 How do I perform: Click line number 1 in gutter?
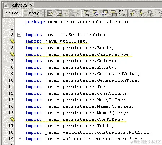pos(12,22)
